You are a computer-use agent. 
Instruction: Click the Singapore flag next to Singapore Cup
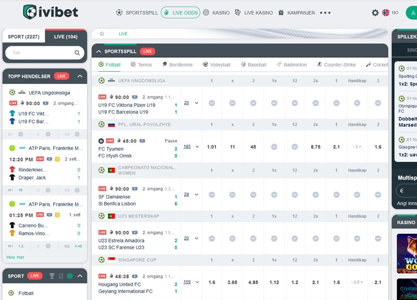112,259
